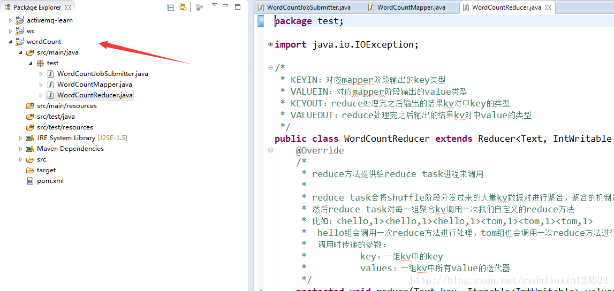Viewport: 614px width, 291px height.
Task: Activate WordCountReducer.java editor tab
Action: pos(507,7)
